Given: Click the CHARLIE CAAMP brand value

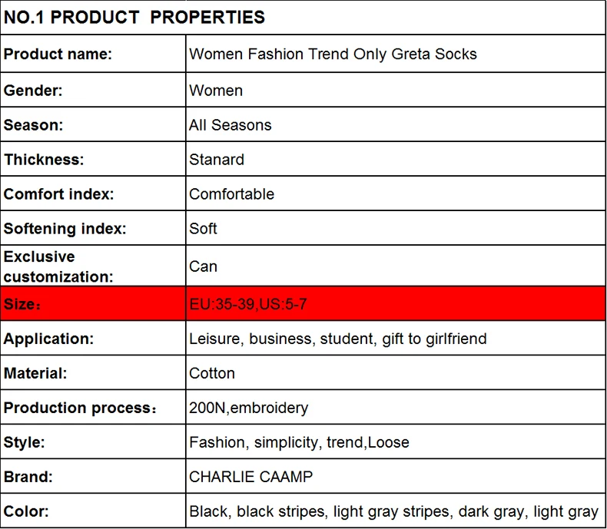Looking at the screenshot, I should (250, 477).
